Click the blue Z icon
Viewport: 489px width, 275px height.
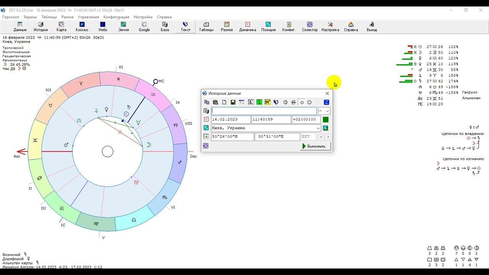click(x=327, y=102)
